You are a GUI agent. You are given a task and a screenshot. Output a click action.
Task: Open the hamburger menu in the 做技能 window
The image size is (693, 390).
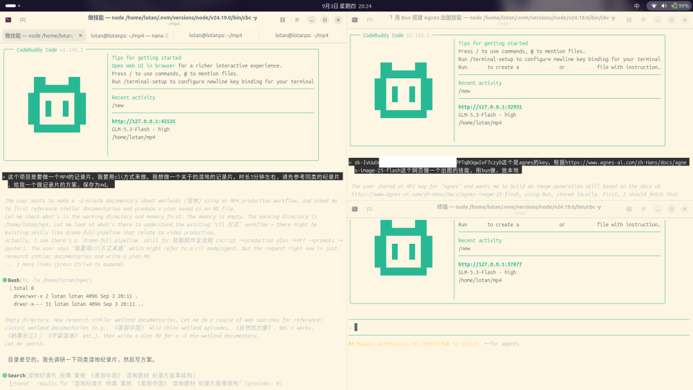(x=297, y=20)
